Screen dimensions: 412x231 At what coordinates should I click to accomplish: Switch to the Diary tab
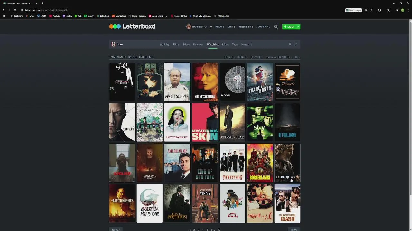pos(186,44)
